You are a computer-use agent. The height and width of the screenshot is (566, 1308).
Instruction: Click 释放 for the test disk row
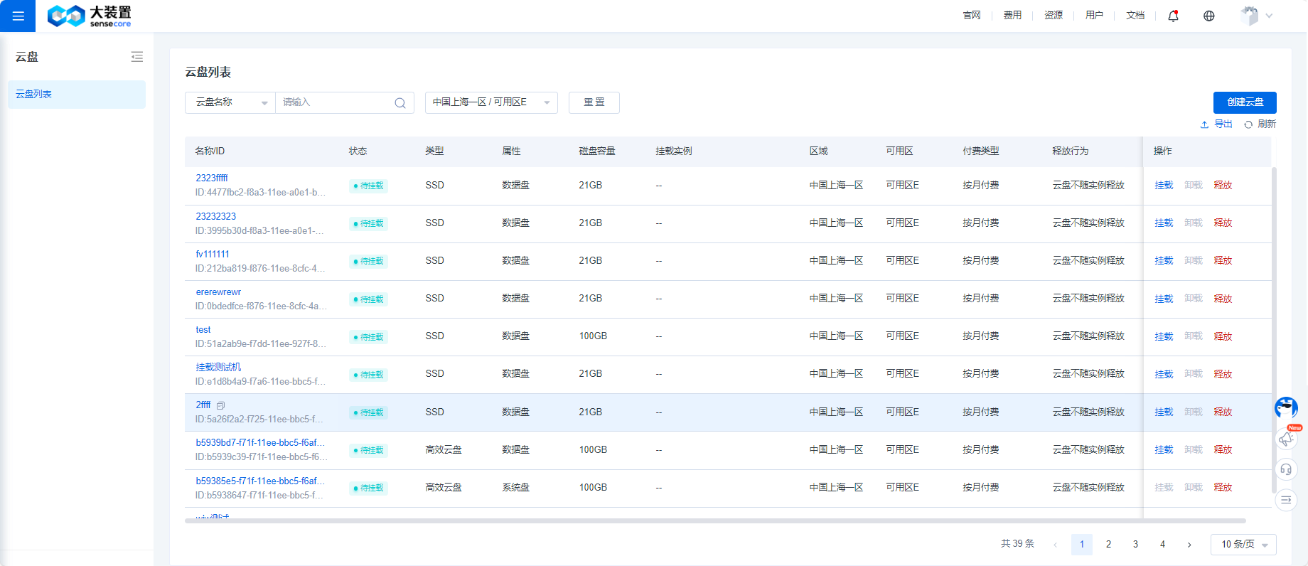point(1223,336)
